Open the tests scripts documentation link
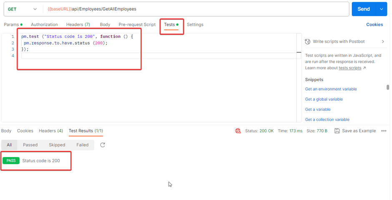 (350, 68)
